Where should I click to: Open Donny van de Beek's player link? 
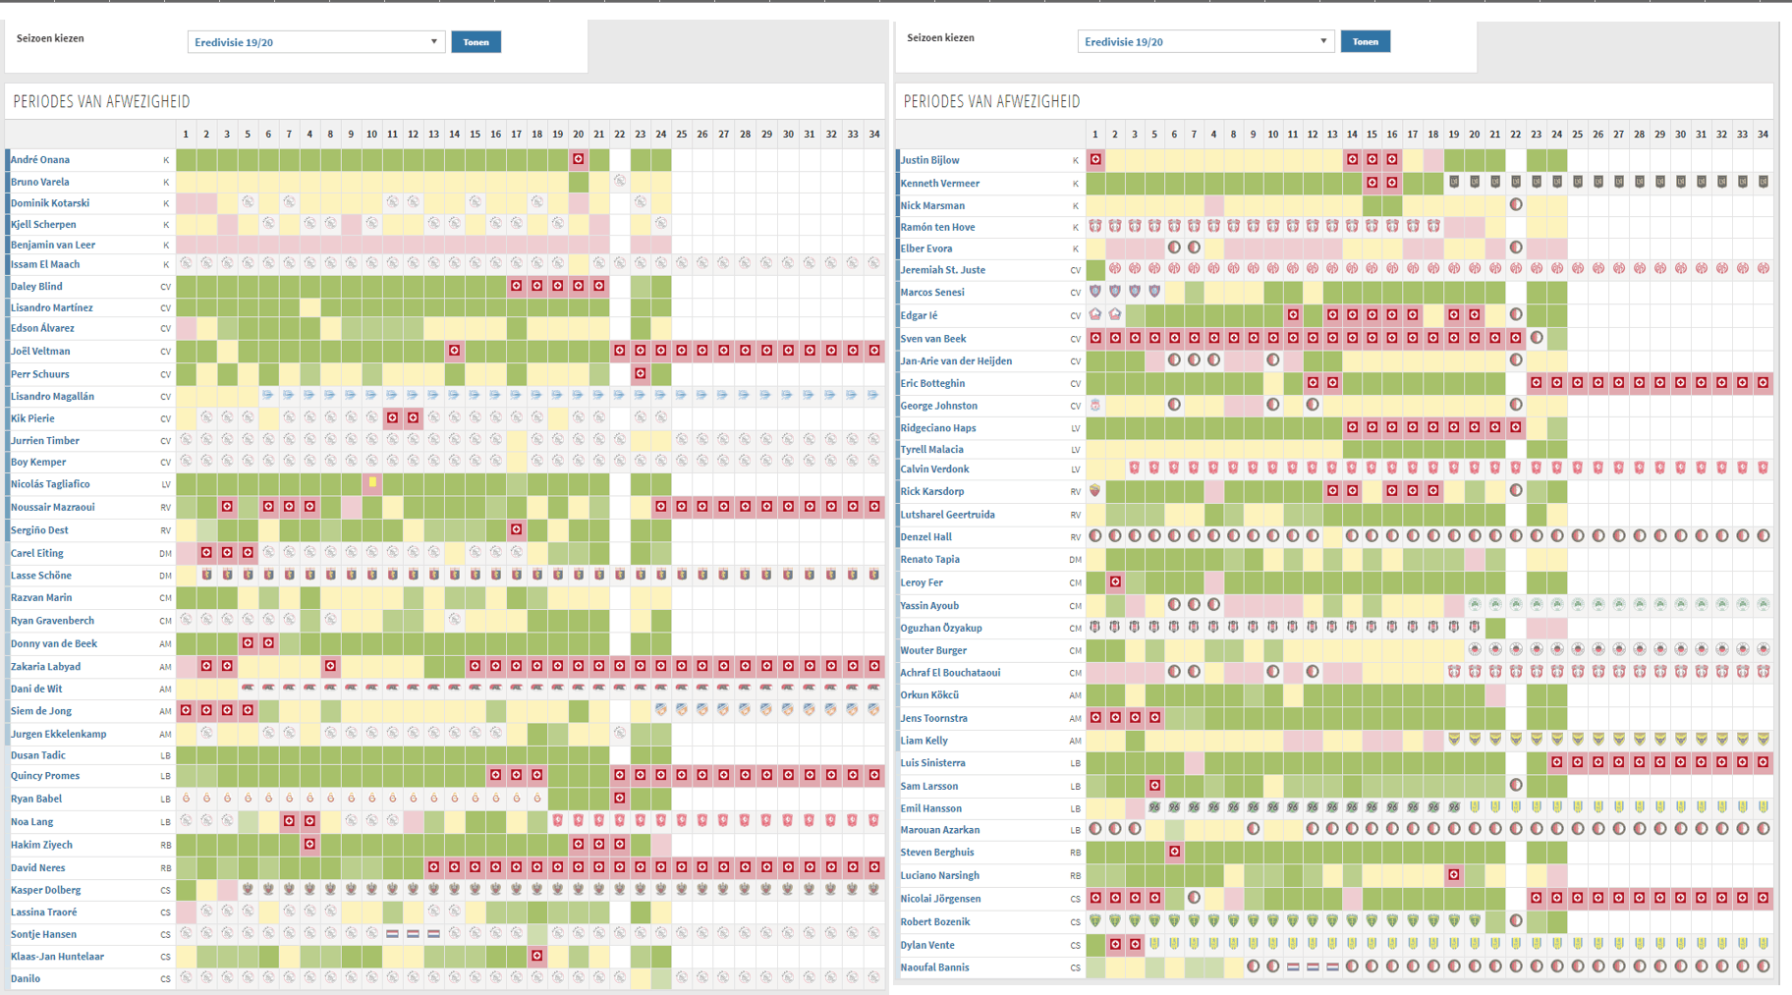[54, 643]
